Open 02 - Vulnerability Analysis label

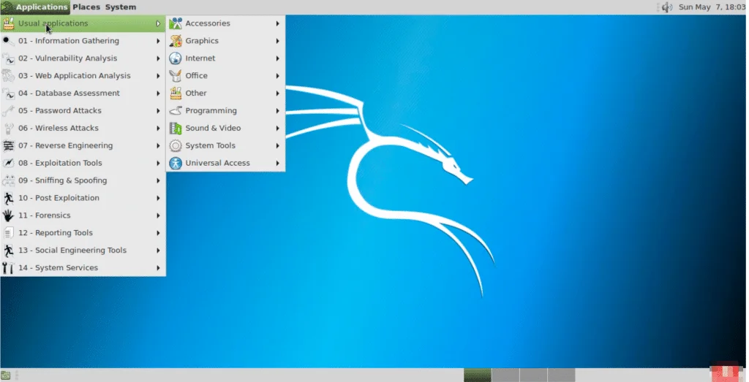coord(68,58)
